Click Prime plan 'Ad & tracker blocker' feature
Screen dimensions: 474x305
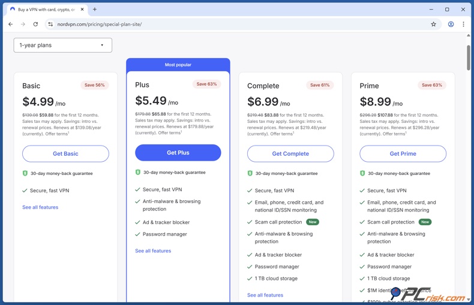click(391, 255)
